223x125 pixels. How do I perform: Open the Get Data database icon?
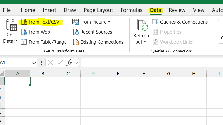click(11, 25)
